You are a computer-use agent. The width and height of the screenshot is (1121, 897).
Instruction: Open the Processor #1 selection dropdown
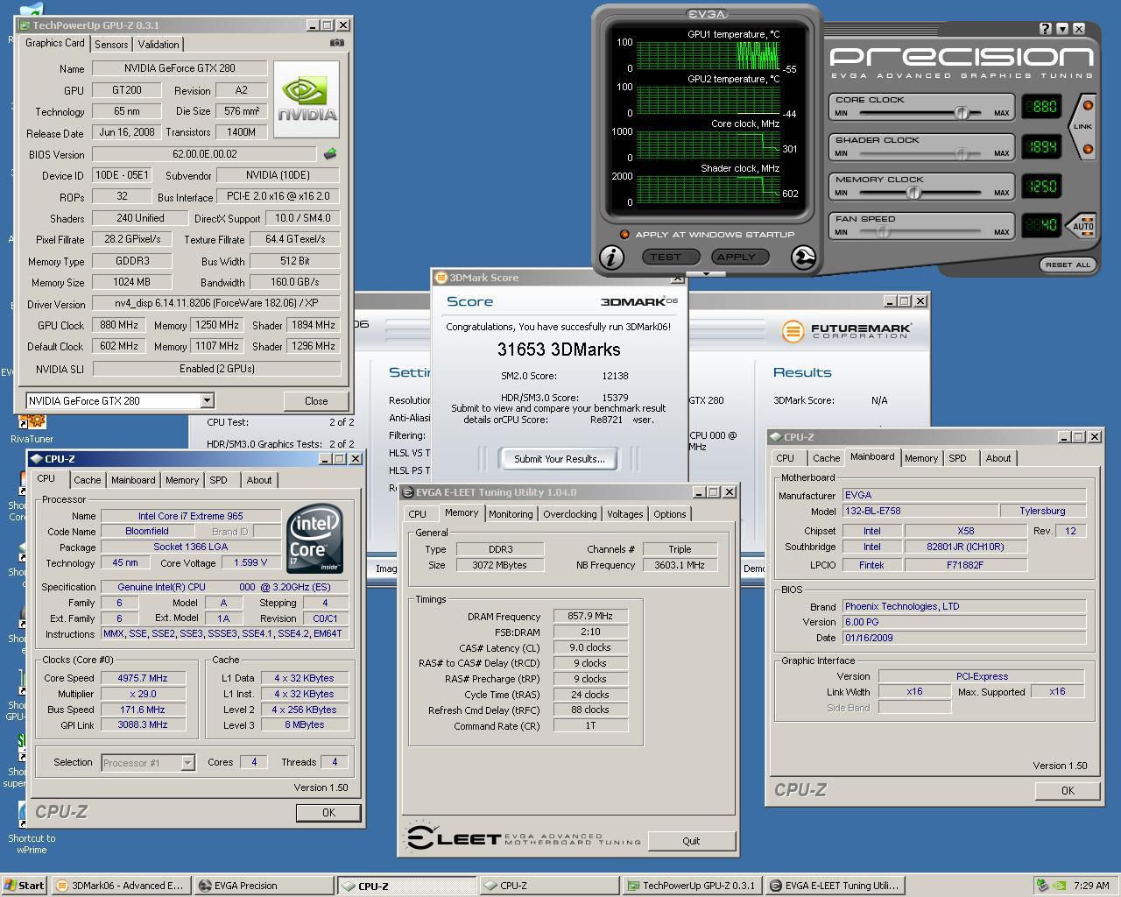pyautogui.click(x=187, y=763)
